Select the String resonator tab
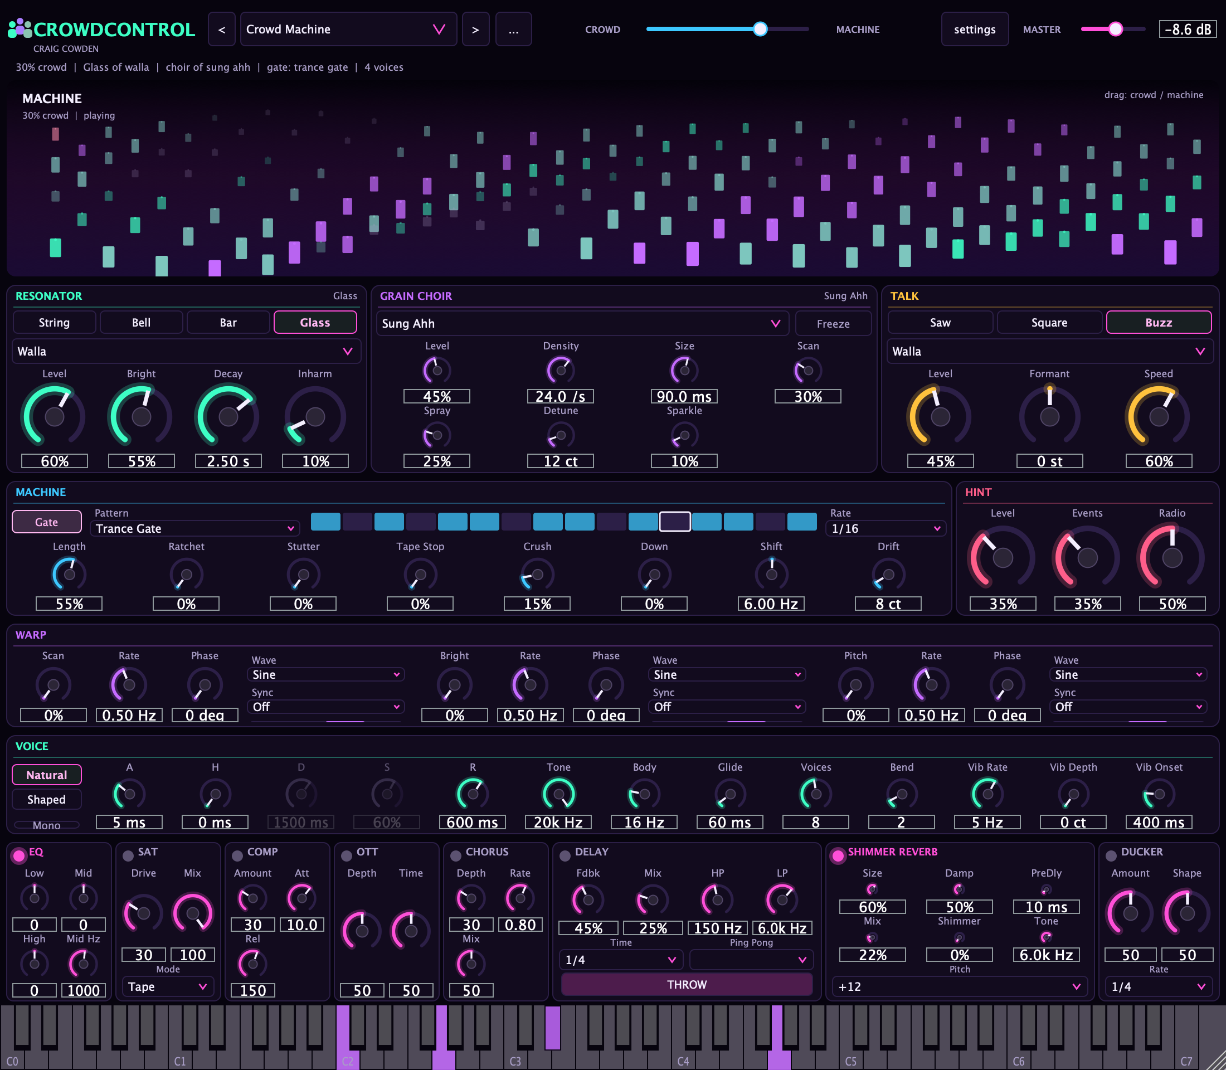The height and width of the screenshot is (1070, 1226). tap(55, 323)
